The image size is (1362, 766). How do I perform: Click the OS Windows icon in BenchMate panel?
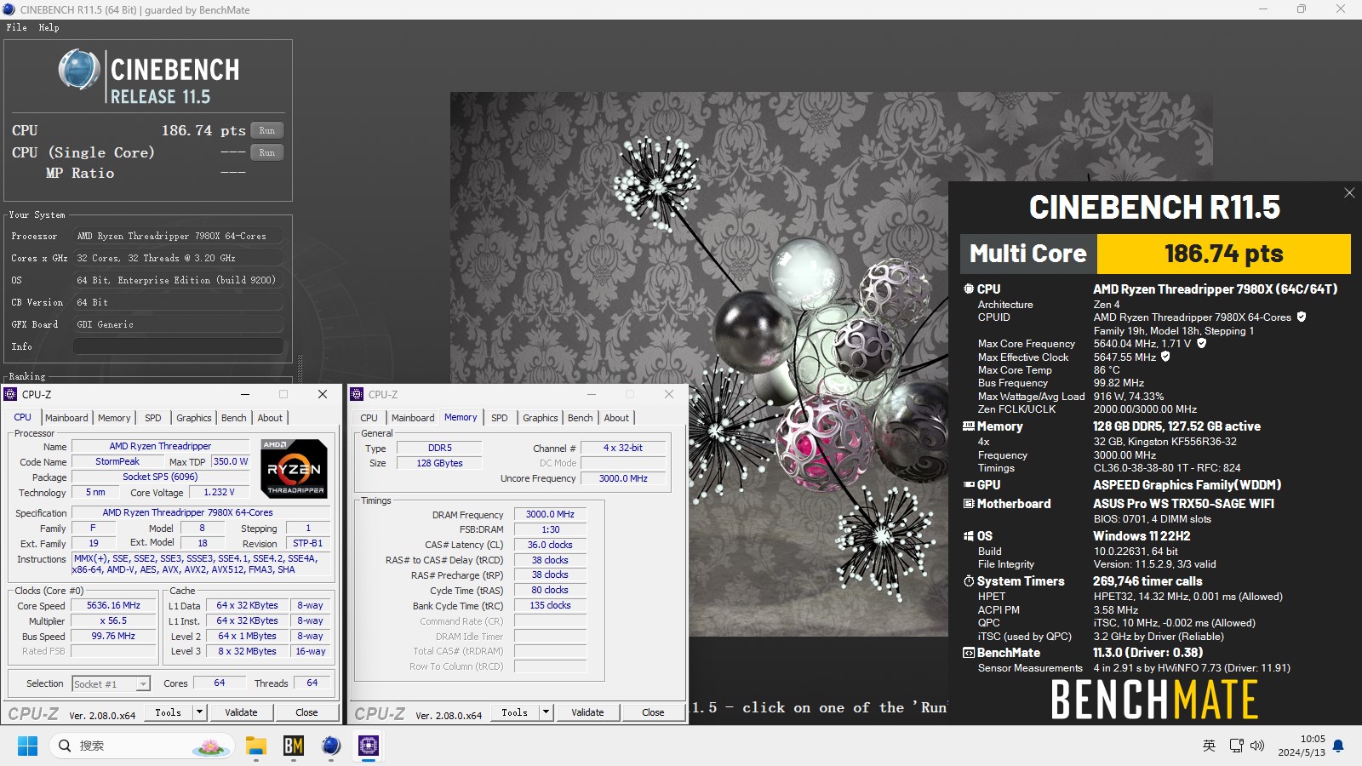click(x=969, y=536)
